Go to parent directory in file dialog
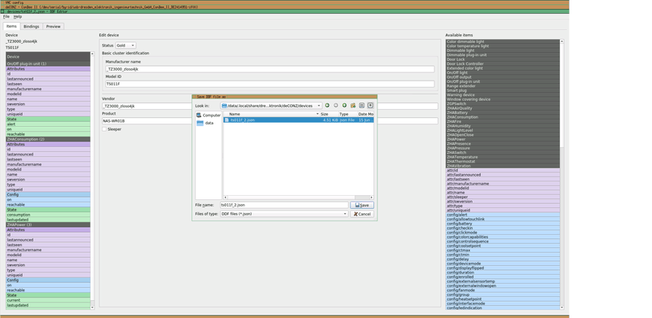 click(x=344, y=106)
